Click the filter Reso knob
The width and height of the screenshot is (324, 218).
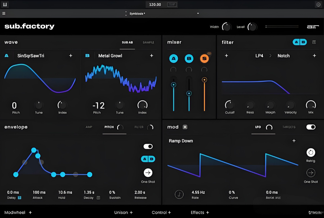pos(250,105)
